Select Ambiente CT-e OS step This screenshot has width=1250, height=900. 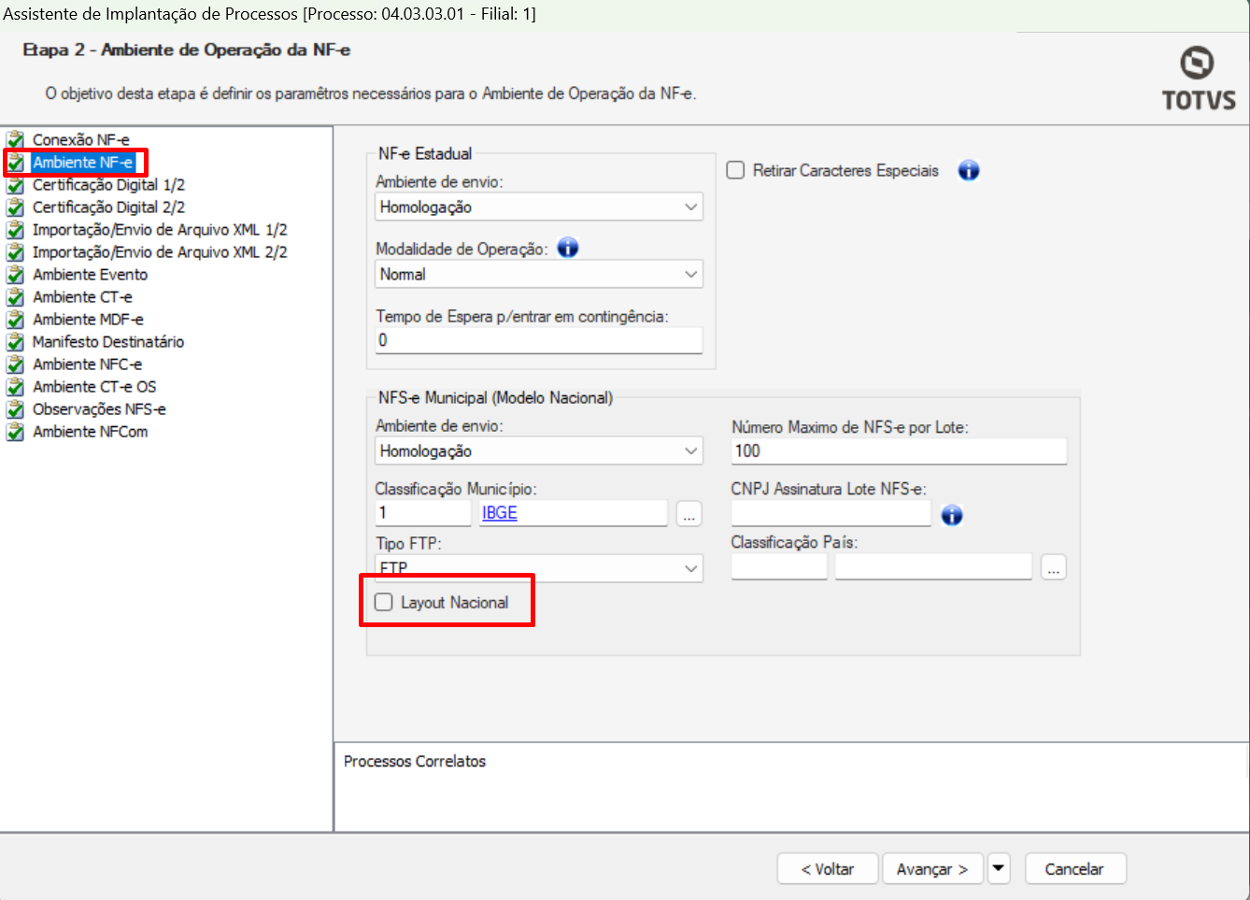click(x=94, y=387)
